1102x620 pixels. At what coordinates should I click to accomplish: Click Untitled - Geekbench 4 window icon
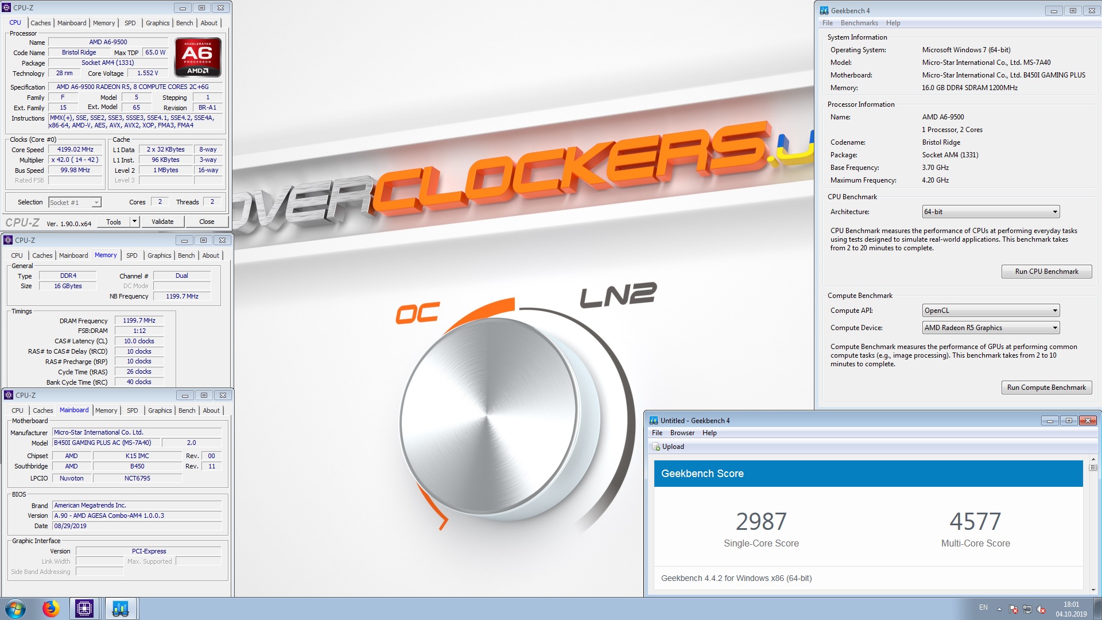click(x=654, y=420)
